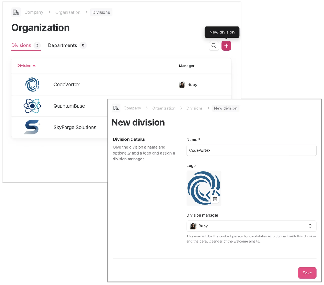Open search with the magnifier icon
324x285 pixels.
pyautogui.click(x=214, y=46)
